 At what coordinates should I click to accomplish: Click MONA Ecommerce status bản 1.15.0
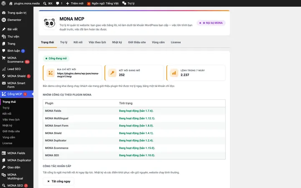coord(137,148)
